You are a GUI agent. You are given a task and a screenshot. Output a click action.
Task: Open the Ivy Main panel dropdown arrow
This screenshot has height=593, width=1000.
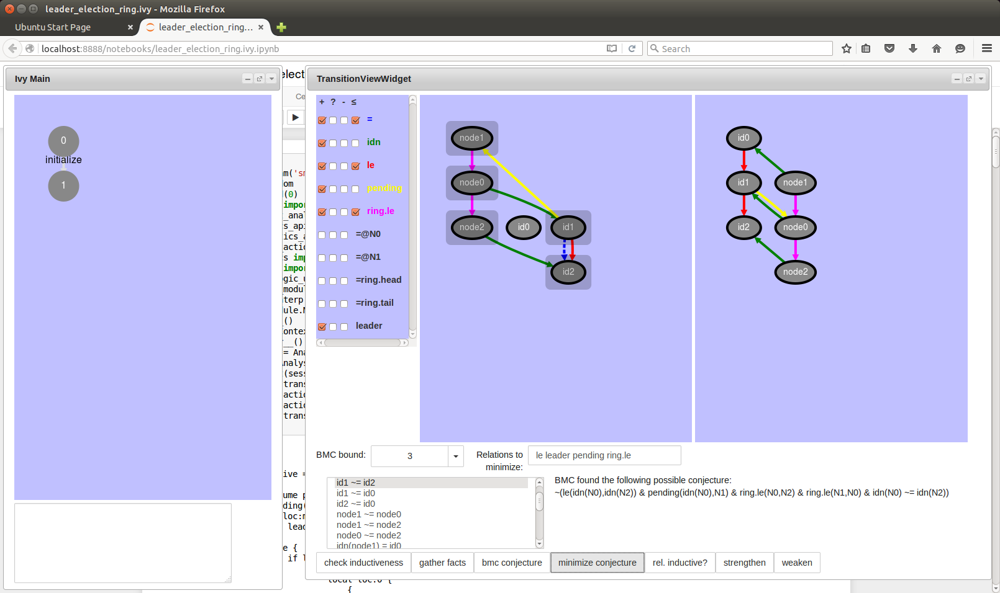coord(271,79)
